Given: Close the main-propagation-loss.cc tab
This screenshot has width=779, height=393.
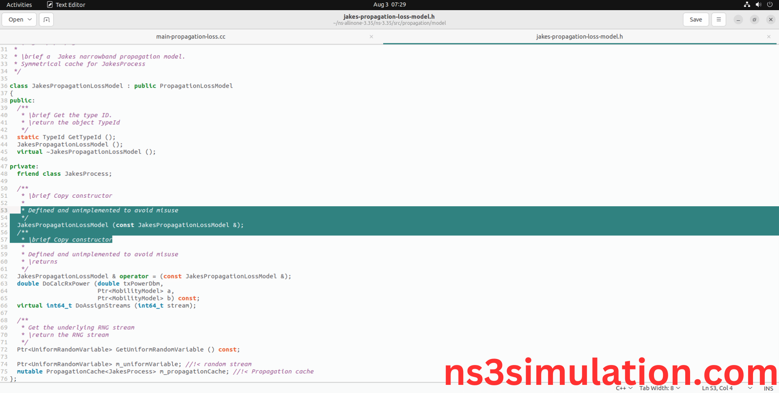Looking at the screenshot, I should click(371, 37).
